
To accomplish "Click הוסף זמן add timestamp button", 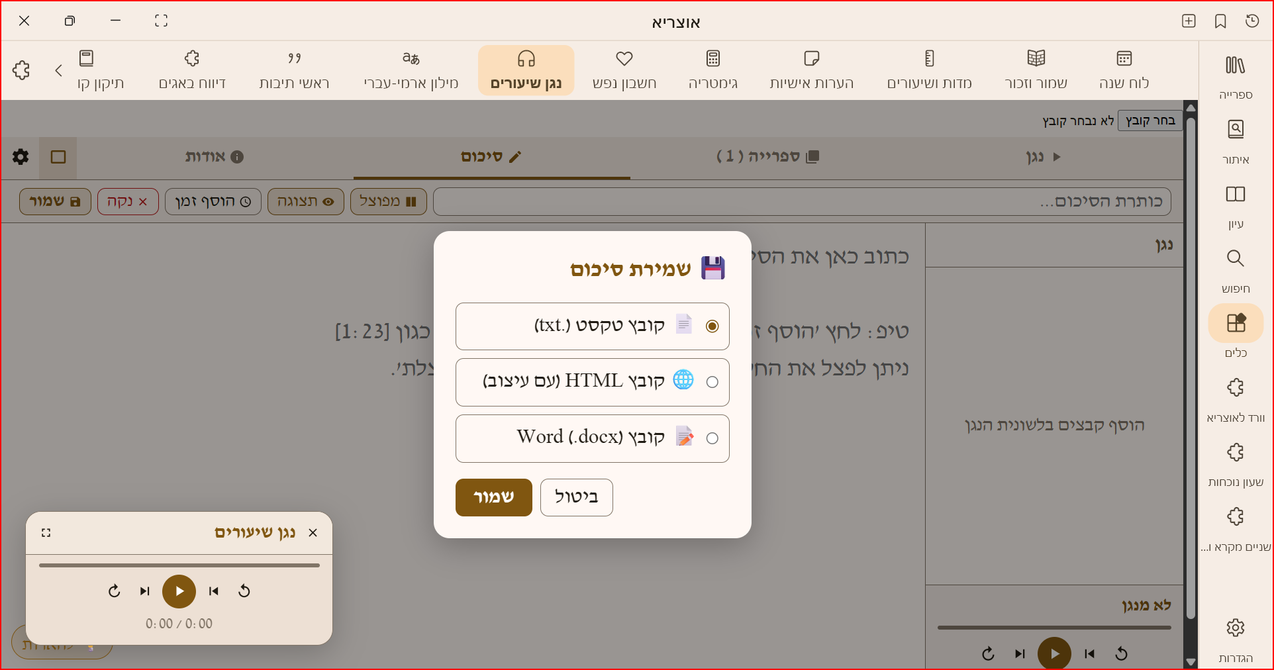I will coord(213,201).
